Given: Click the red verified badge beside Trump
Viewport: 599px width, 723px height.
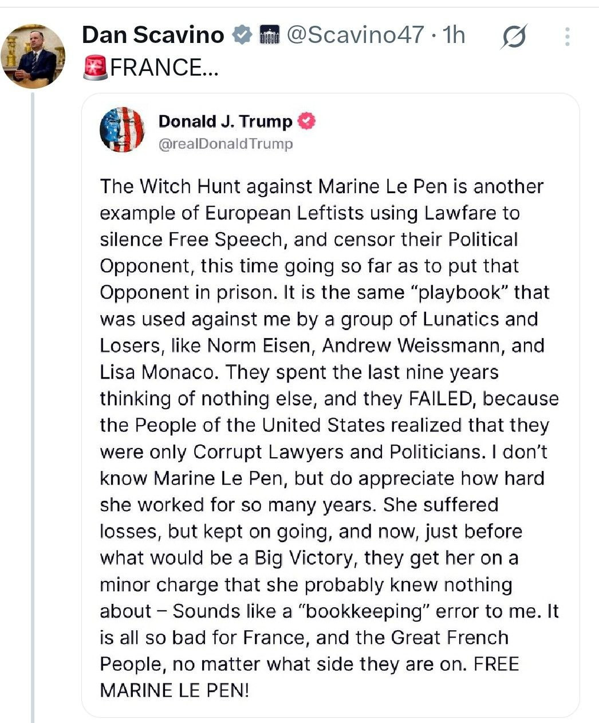Looking at the screenshot, I should point(307,121).
